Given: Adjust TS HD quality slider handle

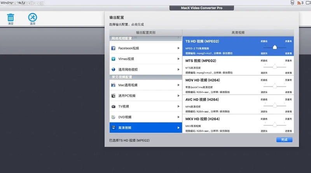Looking at the screenshot, I should point(275,47).
